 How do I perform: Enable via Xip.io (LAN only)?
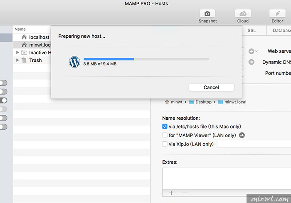pyautogui.click(x=165, y=144)
